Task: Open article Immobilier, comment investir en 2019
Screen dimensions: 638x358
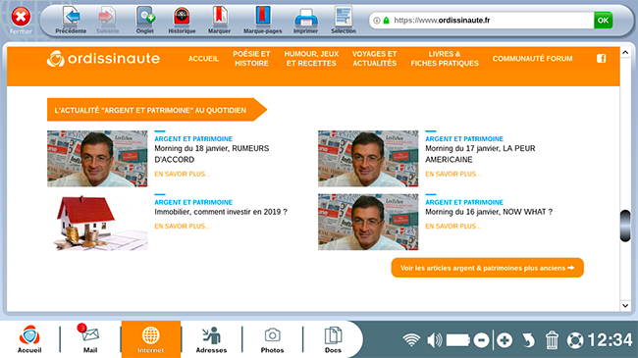Action: click(221, 212)
